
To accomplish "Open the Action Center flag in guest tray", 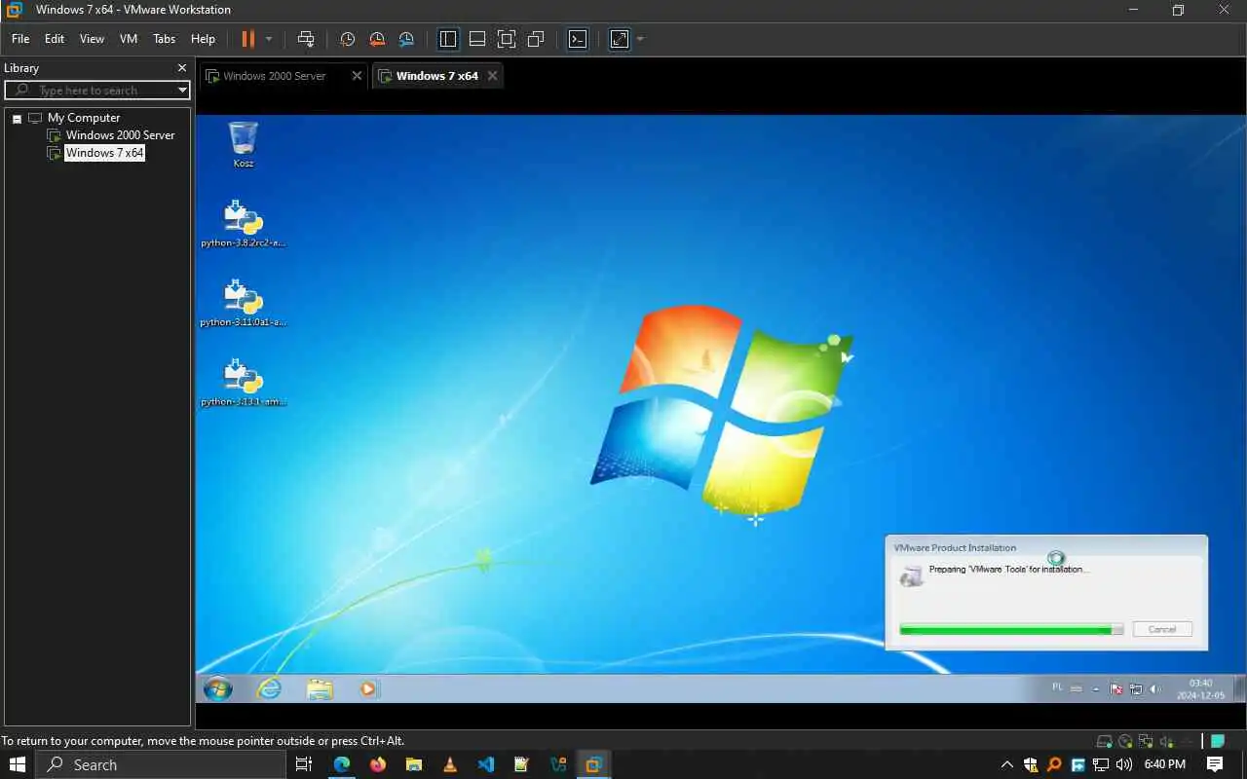I will tap(1116, 688).
